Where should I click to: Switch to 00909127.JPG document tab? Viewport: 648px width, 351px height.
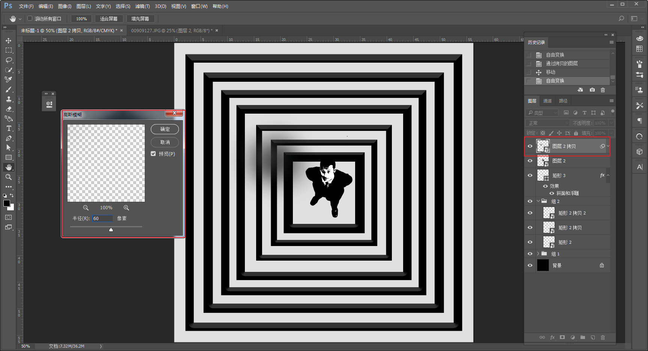[172, 31]
